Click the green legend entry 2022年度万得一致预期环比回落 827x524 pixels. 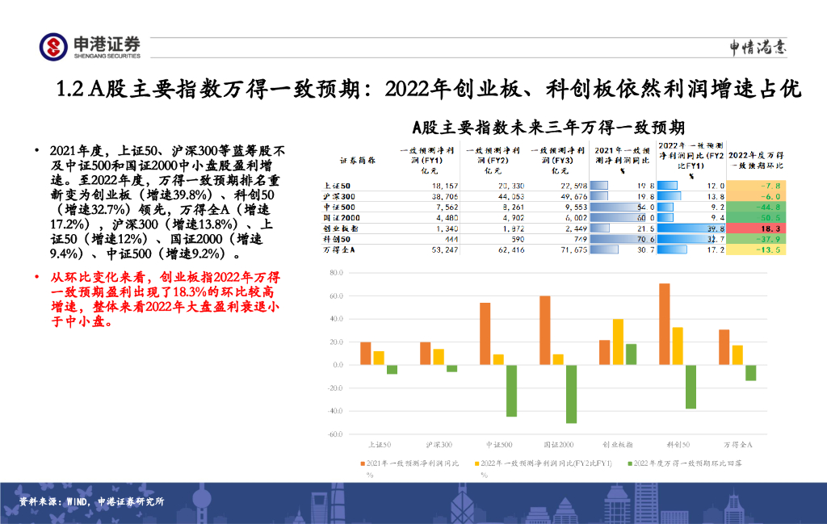[x=684, y=463]
